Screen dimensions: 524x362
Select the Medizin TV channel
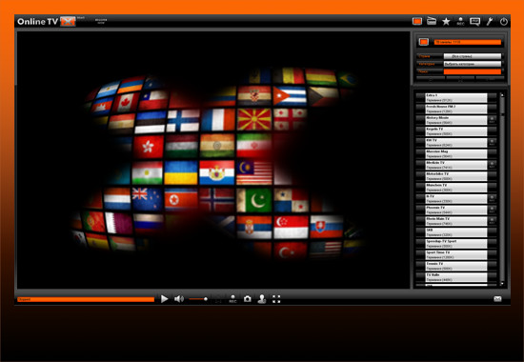[456, 165]
